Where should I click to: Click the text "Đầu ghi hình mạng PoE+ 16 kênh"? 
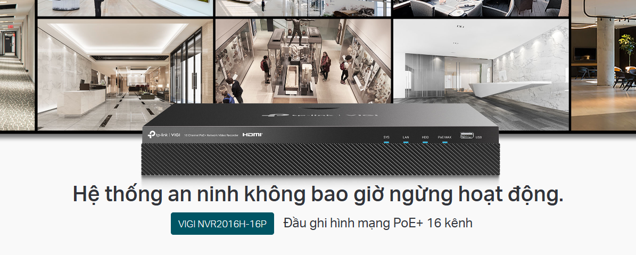click(x=378, y=224)
